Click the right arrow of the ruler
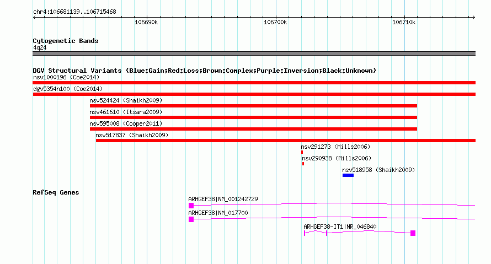The height and width of the screenshot is (264, 491). tap(473, 17)
